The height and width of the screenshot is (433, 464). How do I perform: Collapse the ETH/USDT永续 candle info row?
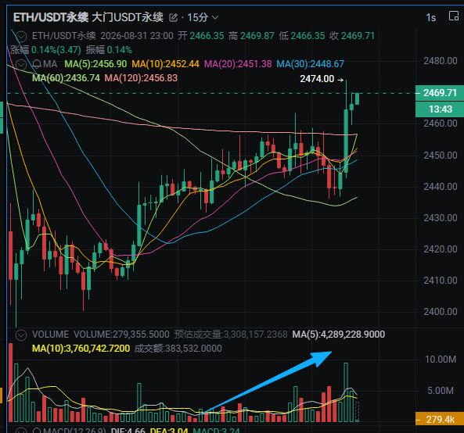pyautogui.click(x=21, y=37)
